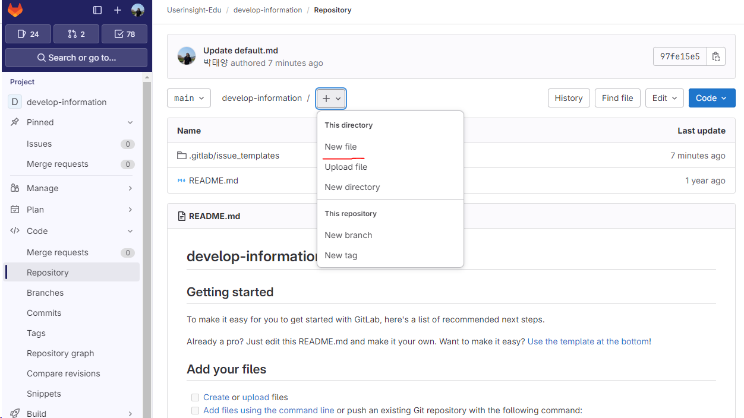Screen dimensions: 744x418
Task: Open the Snippets section icon
Action: coord(45,393)
